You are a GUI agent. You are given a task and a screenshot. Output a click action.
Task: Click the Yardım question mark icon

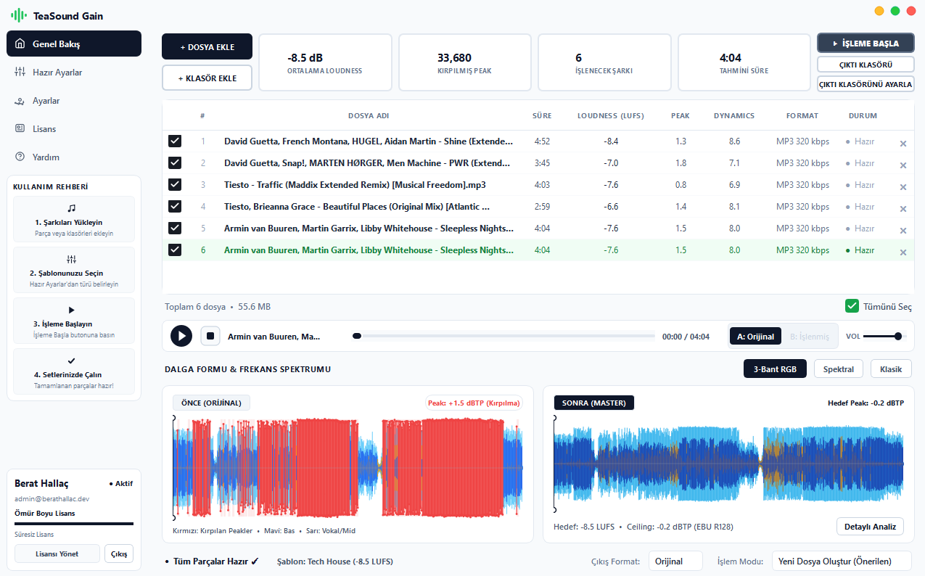(20, 157)
